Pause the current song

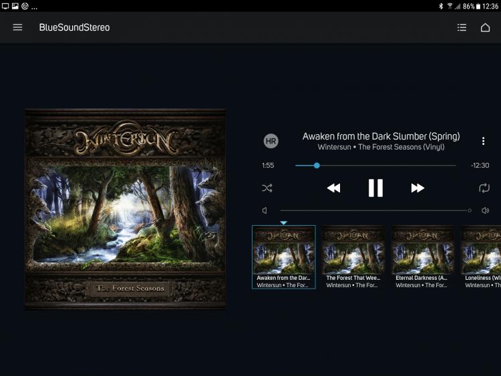tap(375, 188)
